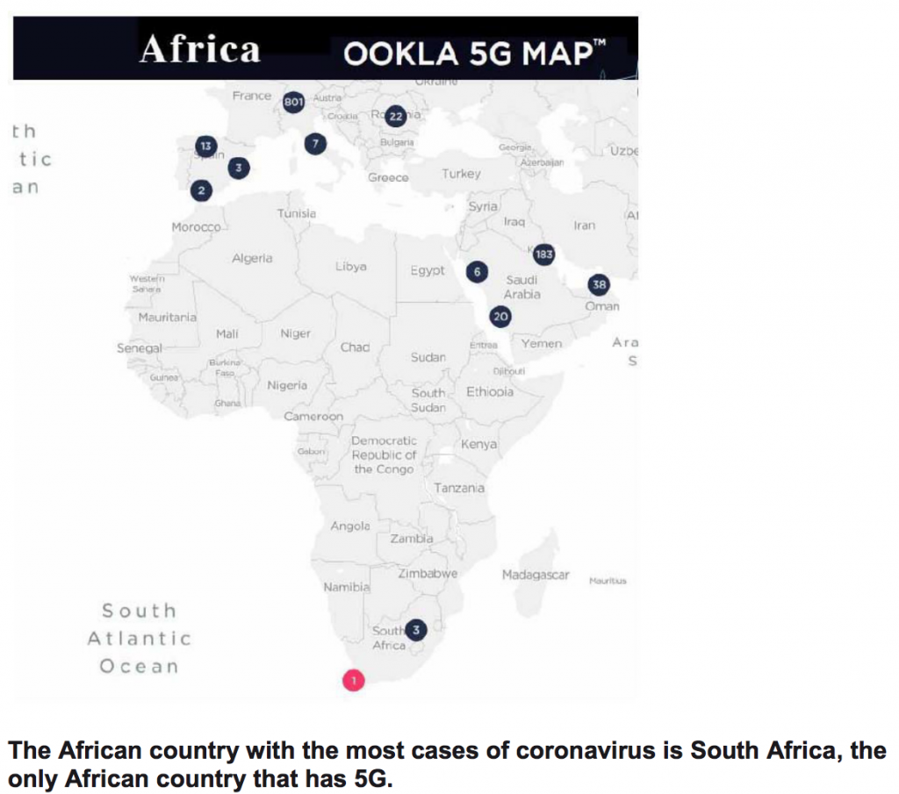The height and width of the screenshot is (794, 899).
Task: Click the 801 cluster marker near France
Action: 293,103
